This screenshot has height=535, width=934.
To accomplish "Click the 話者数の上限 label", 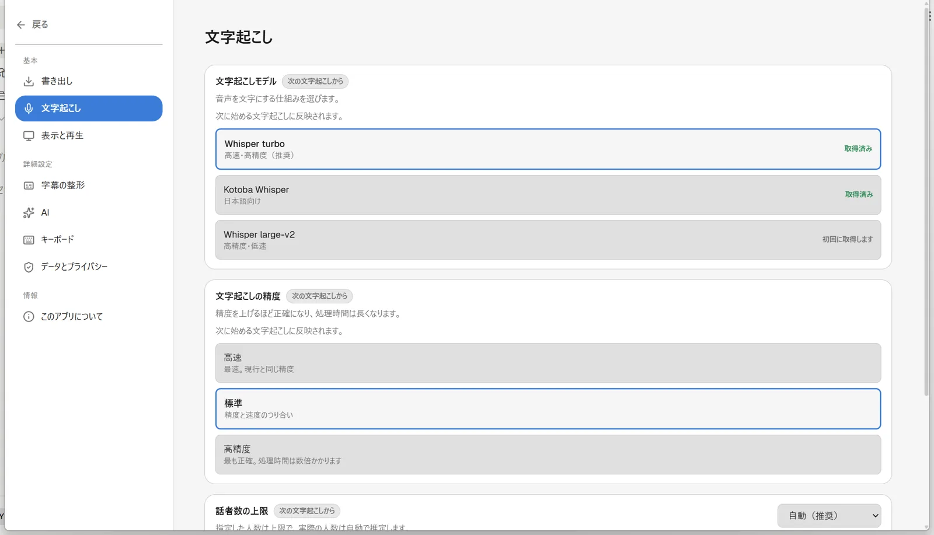I will click(242, 511).
